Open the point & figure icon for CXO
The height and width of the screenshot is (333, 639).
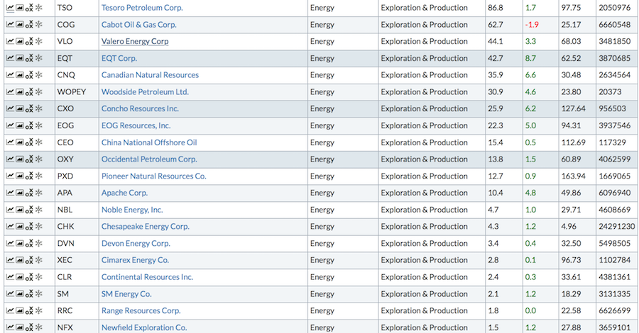pos(29,108)
